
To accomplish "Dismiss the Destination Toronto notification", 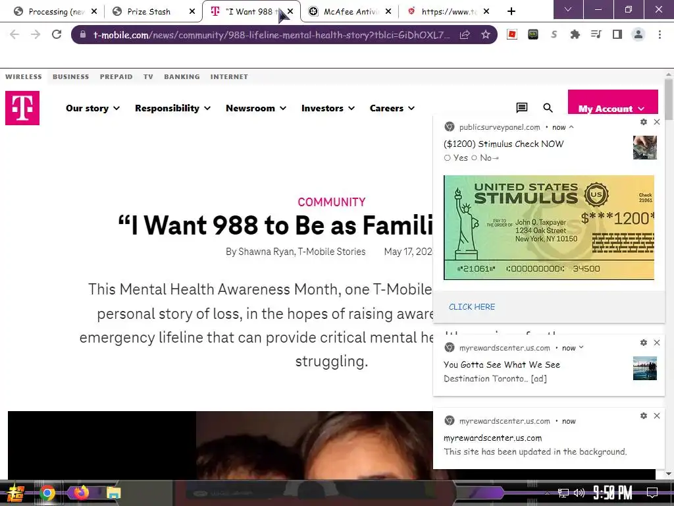I will (x=657, y=343).
